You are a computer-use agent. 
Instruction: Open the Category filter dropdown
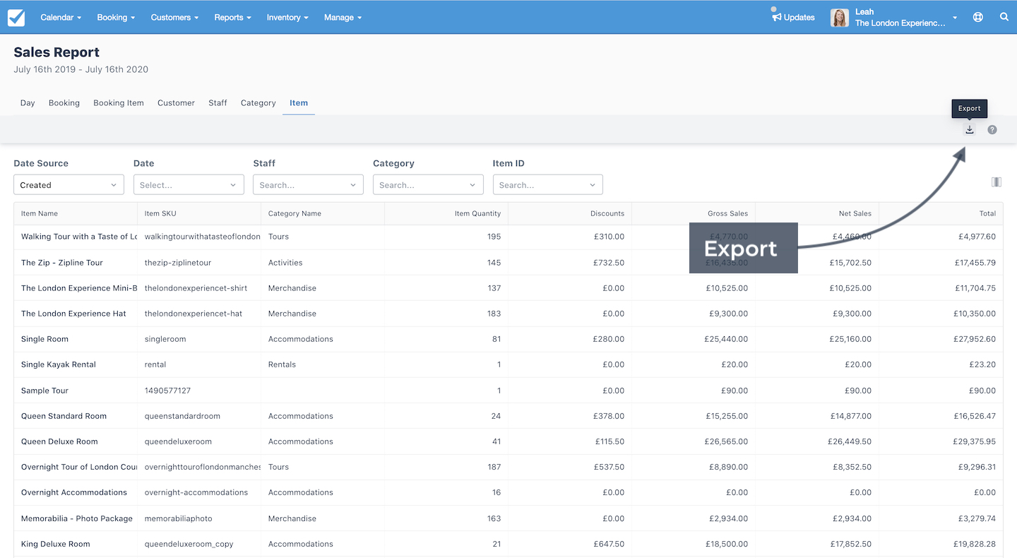[428, 185]
